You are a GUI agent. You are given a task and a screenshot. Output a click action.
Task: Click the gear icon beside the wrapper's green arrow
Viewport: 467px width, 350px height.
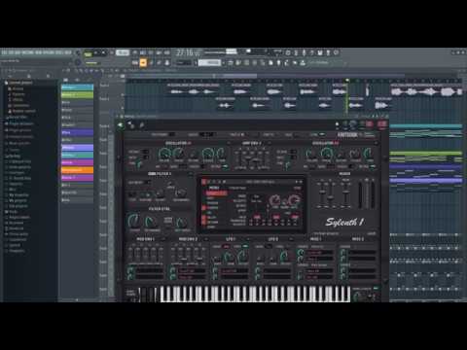[130, 125]
